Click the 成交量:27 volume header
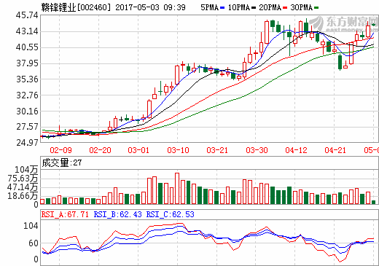Image resolution: width=379 pixels, height=266 pixels. pyautogui.click(x=62, y=163)
